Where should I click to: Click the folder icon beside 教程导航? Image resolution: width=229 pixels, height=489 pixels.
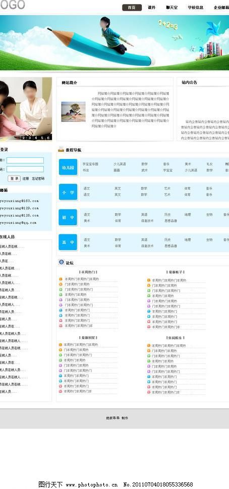(x=61, y=149)
